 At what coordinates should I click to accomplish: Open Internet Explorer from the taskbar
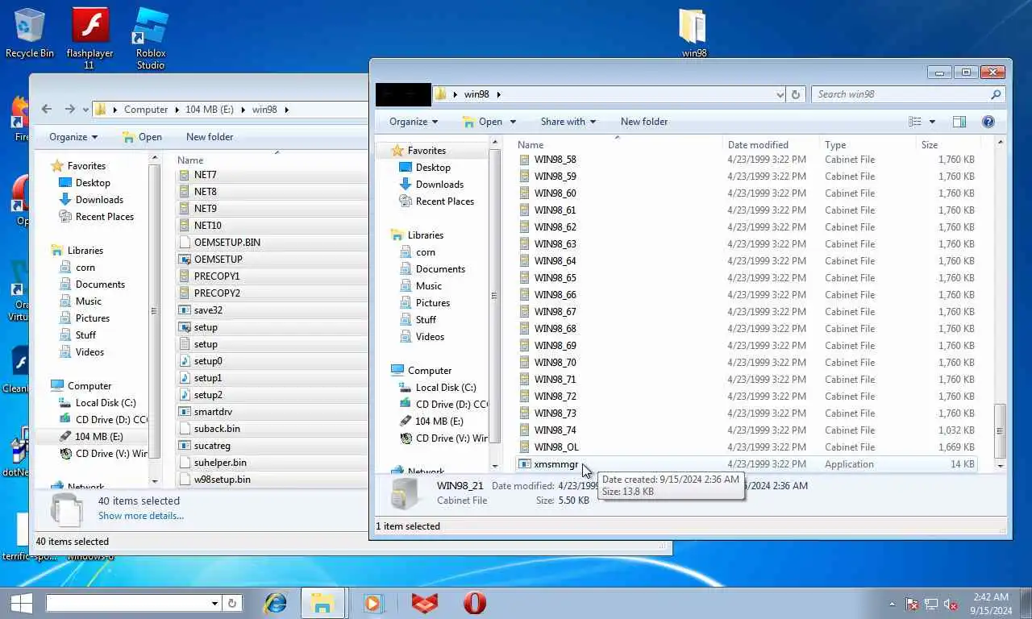point(276,603)
